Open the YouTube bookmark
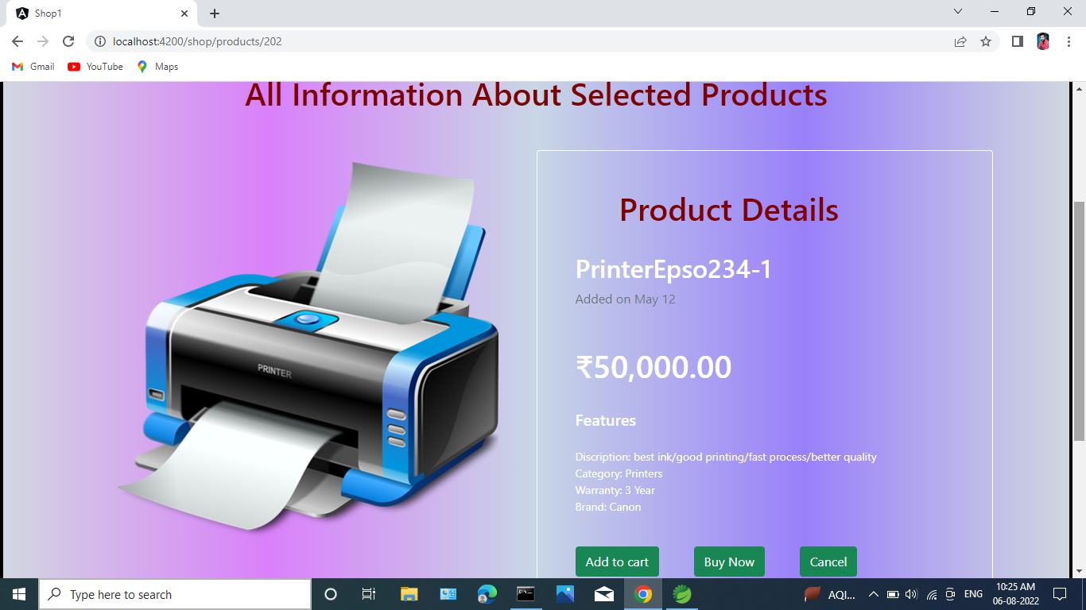The width and height of the screenshot is (1086, 610). click(95, 67)
